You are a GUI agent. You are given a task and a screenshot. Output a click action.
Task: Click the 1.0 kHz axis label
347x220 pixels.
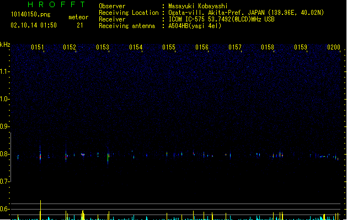click(x=4, y=99)
